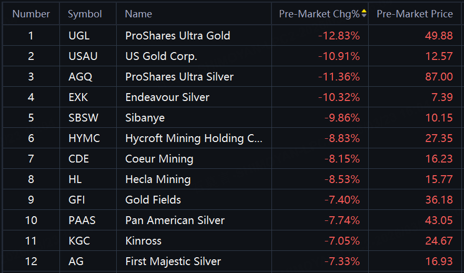
Task: Open the UGL ticker symbol
Action: (x=79, y=36)
